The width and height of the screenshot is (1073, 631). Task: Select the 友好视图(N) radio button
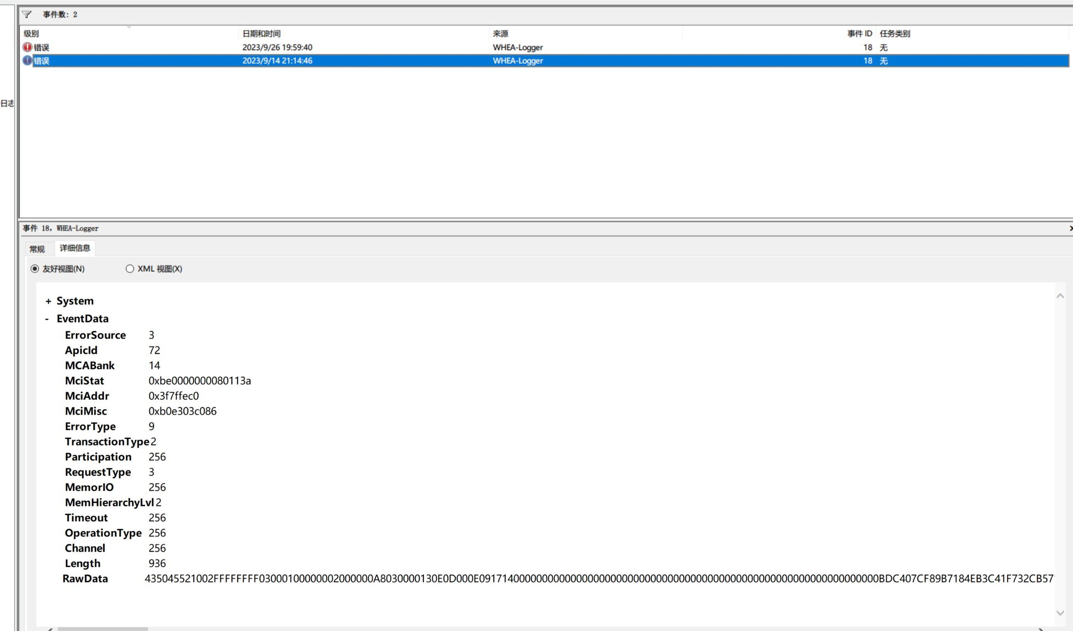pyautogui.click(x=35, y=269)
